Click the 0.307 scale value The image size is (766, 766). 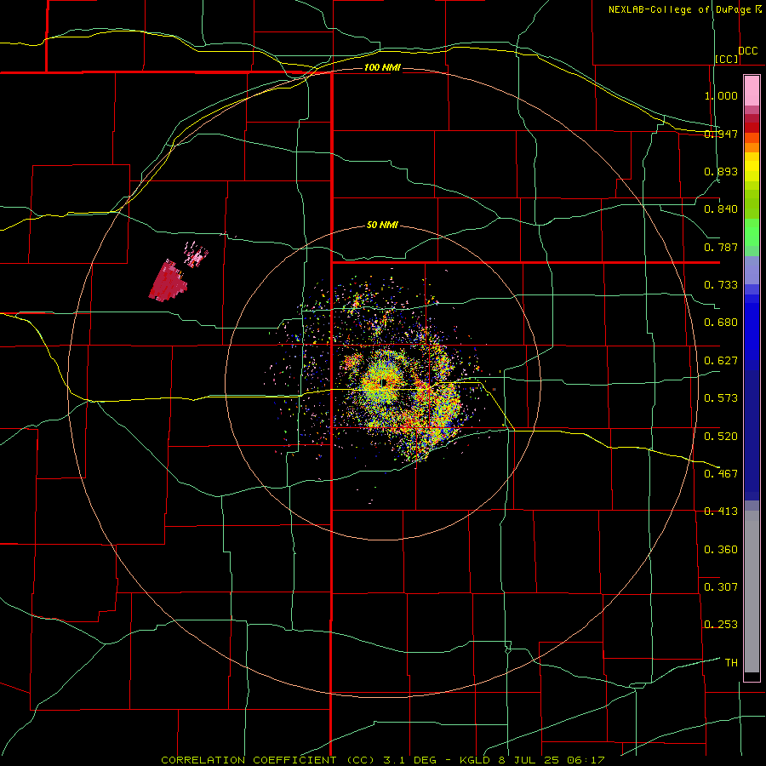coord(721,586)
